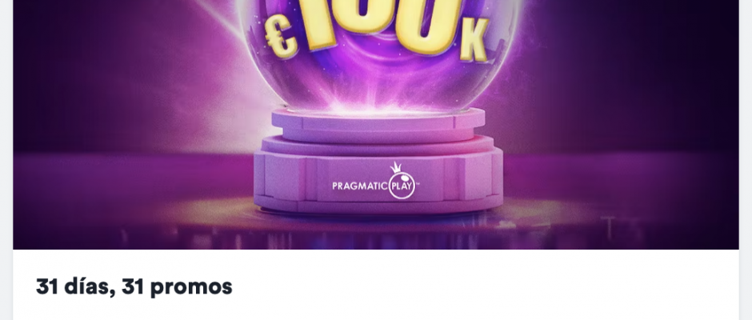Click the glass crystal ball
Screen dimensions: 752x320
click(379, 53)
